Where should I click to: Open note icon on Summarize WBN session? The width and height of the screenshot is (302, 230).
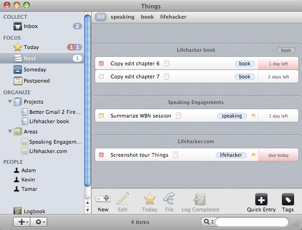(x=178, y=116)
